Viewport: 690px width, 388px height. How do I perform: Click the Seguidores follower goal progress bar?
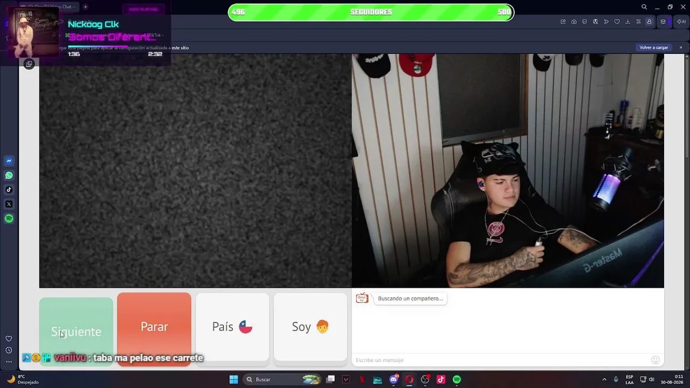371,12
